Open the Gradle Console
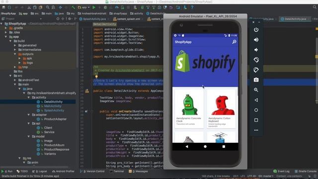This screenshot has width=318, height=179. (x=306, y=171)
